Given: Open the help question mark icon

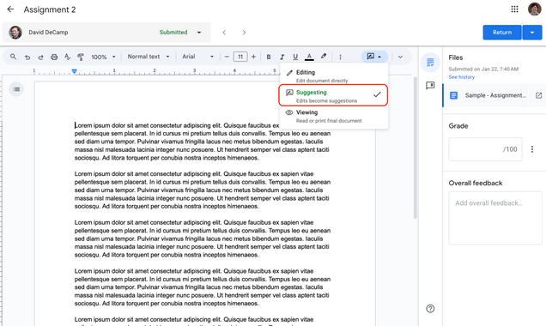Looking at the screenshot, I should [430, 309].
